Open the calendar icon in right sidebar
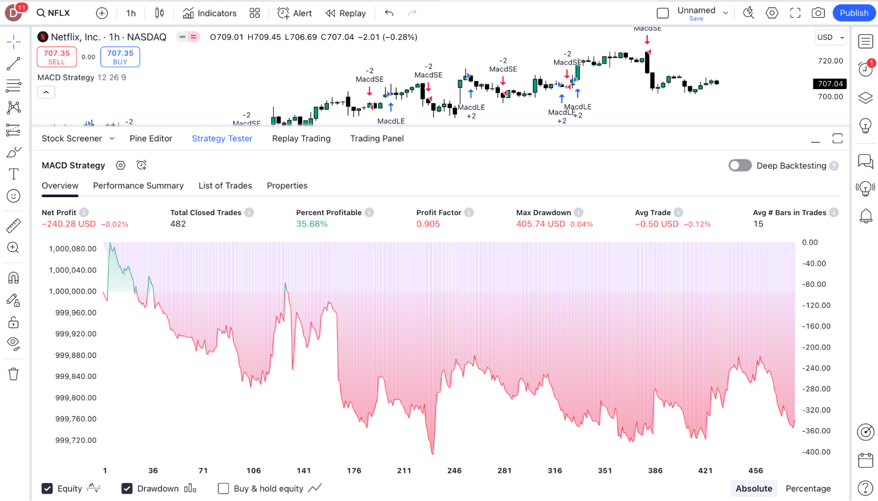The image size is (878, 501). click(x=865, y=461)
